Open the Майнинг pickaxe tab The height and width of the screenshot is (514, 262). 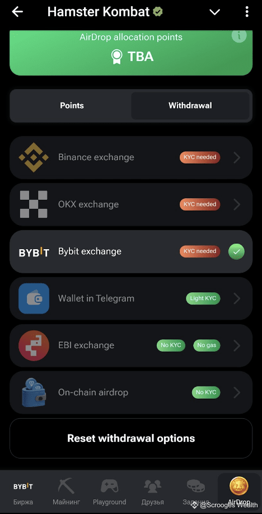66,491
